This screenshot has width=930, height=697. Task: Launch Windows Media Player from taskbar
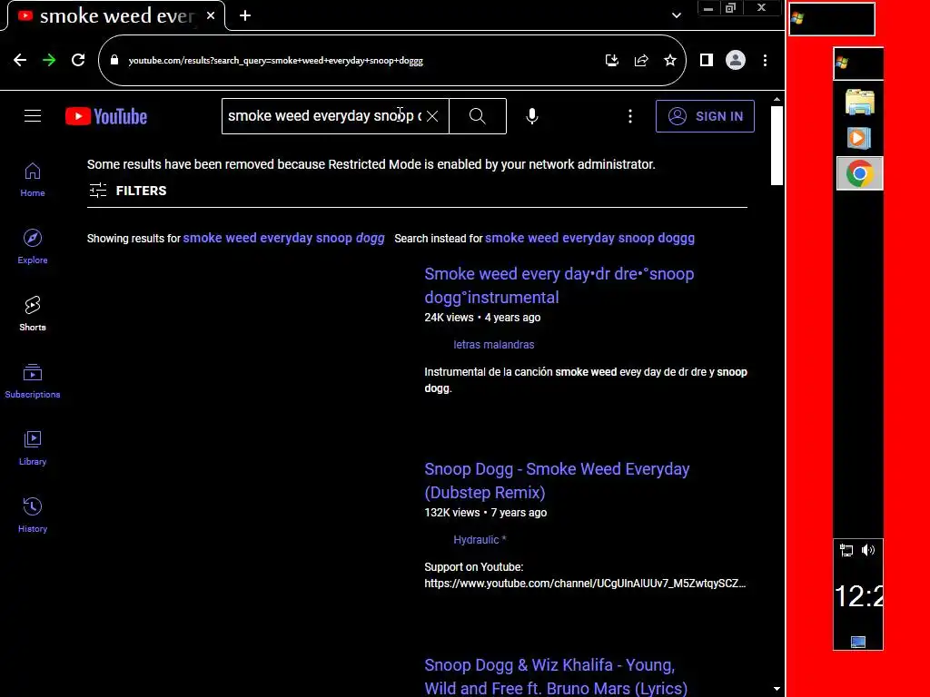click(x=858, y=139)
